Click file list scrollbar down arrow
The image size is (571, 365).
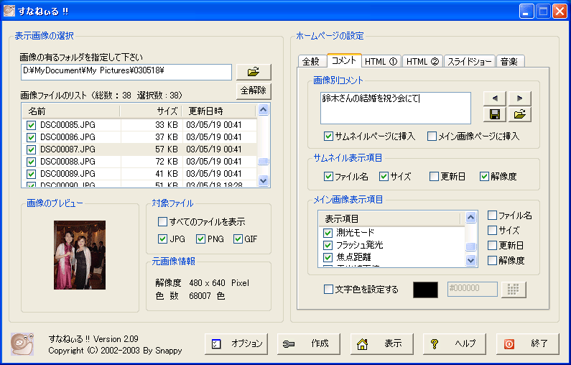pyautogui.click(x=263, y=180)
